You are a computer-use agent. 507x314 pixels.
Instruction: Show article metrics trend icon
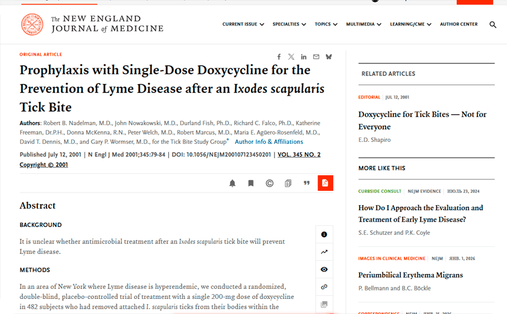[x=324, y=252]
